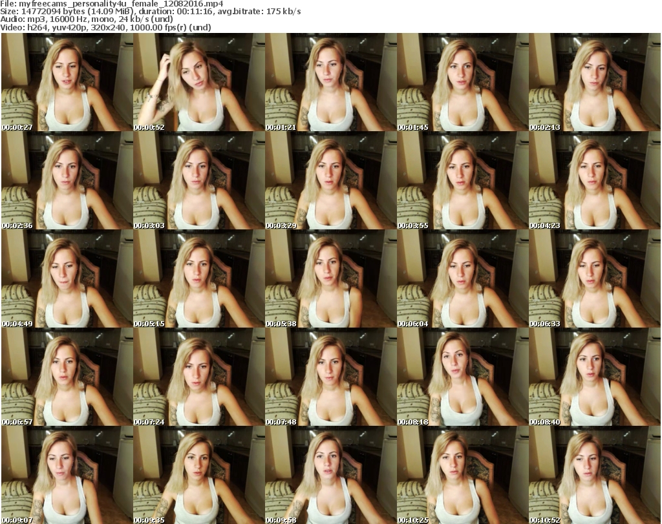Open the frame at 00:02:36
Viewport: 662px width, 524px height.
click(67, 180)
